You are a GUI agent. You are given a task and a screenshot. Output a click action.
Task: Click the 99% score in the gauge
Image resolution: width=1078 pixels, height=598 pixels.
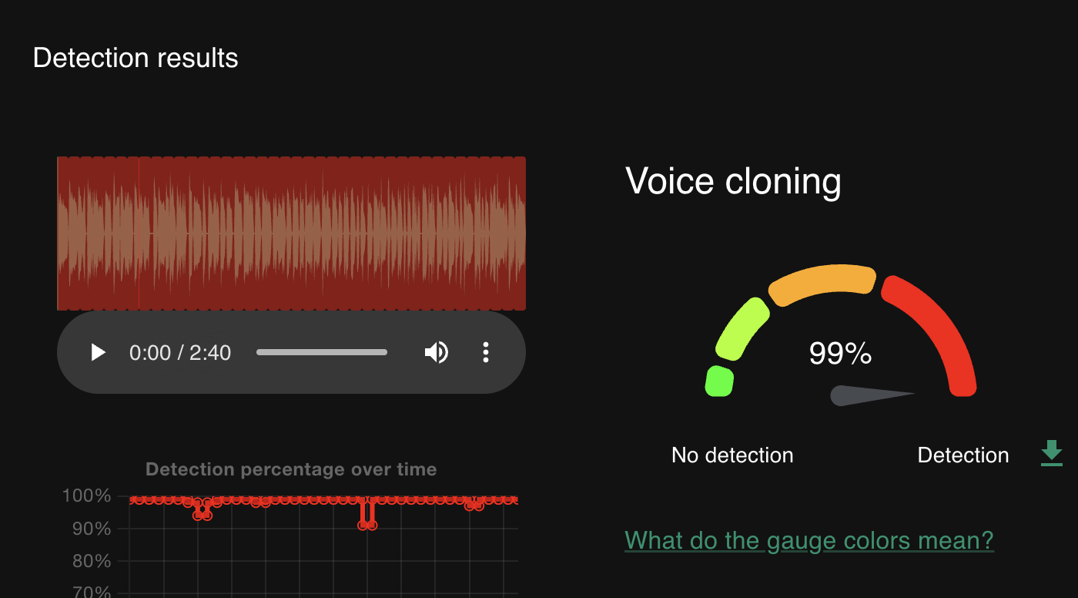pos(840,354)
